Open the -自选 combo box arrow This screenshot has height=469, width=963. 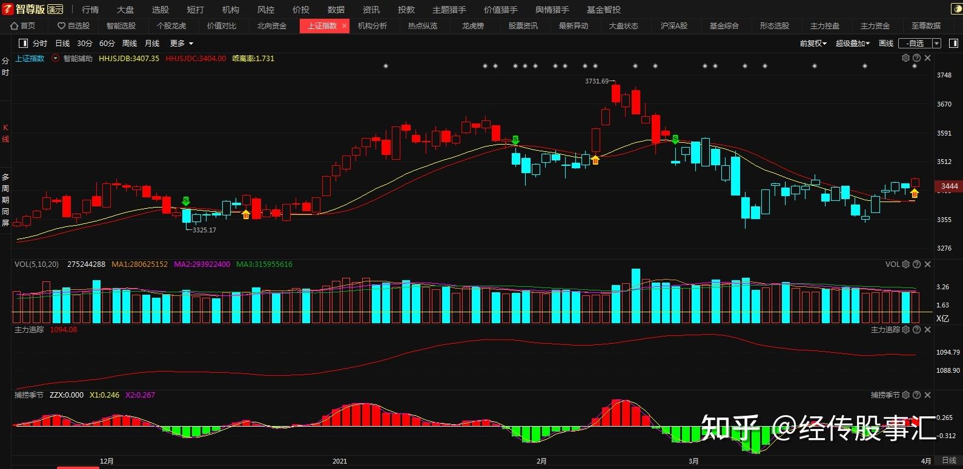pyautogui.click(x=936, y=44)
